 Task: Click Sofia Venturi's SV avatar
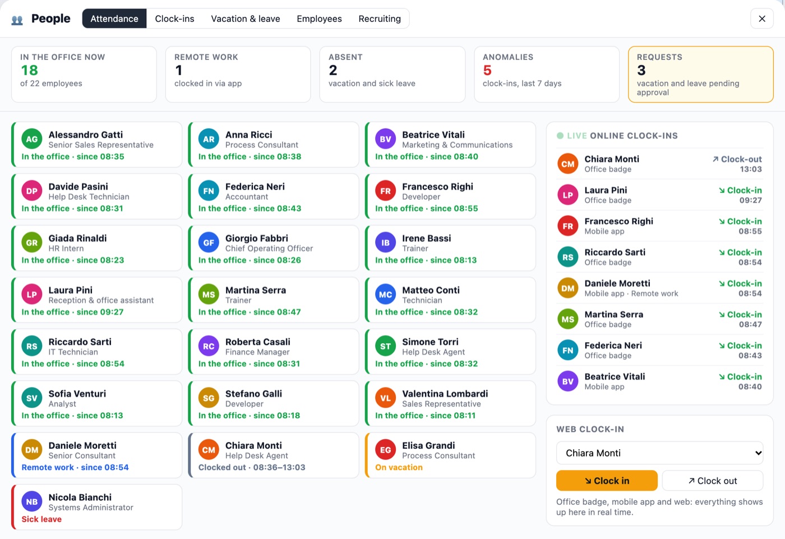[32, 398]
